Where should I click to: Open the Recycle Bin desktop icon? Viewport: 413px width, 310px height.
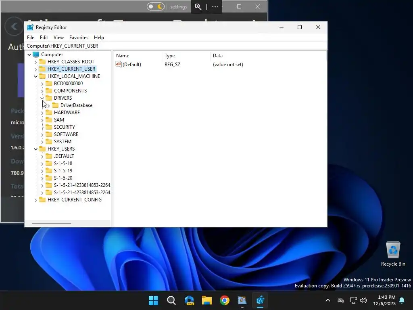393,254
